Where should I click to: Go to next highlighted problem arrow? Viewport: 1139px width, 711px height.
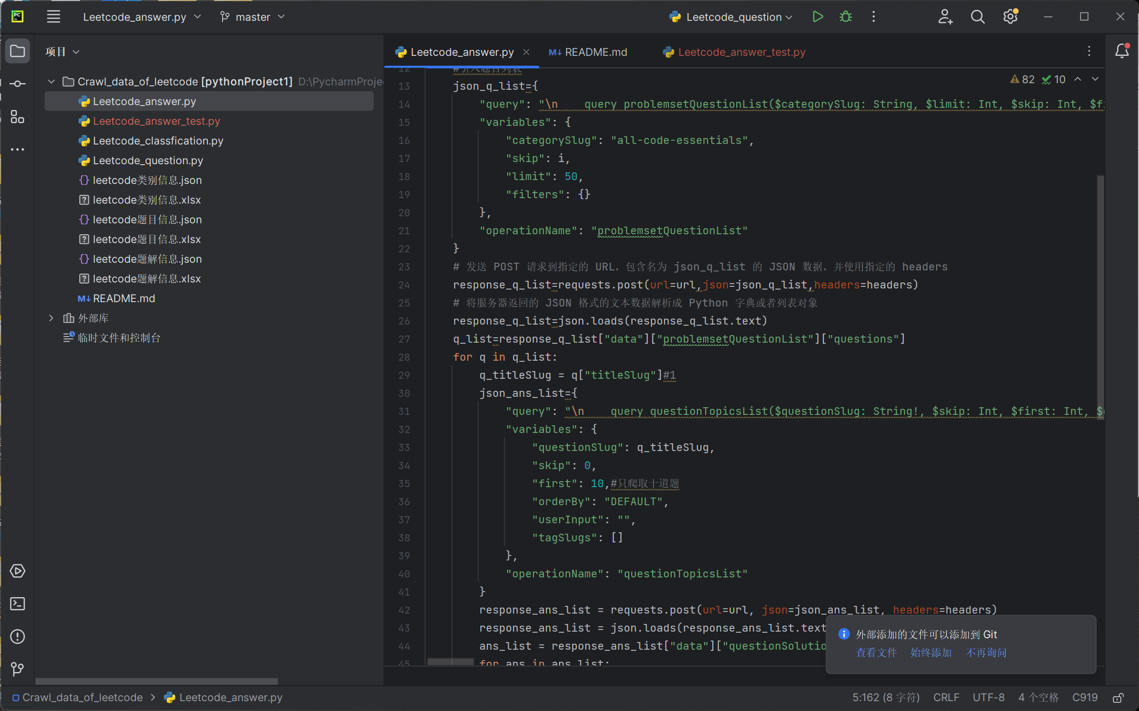tap(1095, 79)
